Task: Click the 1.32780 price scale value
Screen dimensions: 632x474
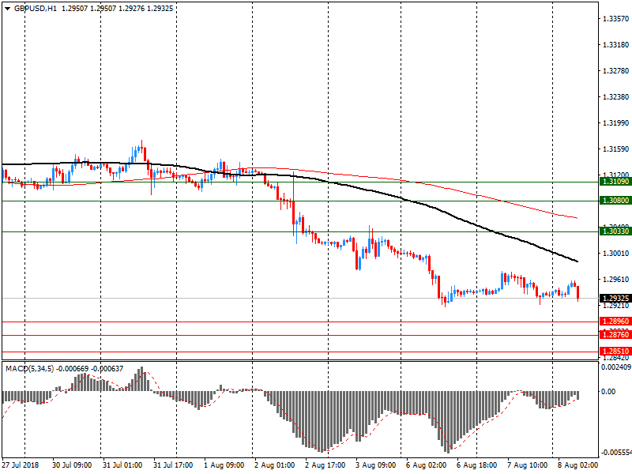Action: coord(615,71)
